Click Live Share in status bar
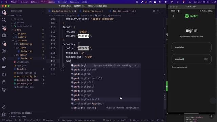 (65, 120)
